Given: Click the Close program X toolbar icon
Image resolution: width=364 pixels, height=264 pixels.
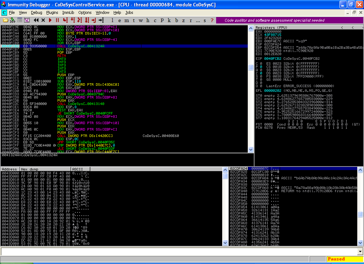Looking at the screenshot, I should [x=43, y=20].
